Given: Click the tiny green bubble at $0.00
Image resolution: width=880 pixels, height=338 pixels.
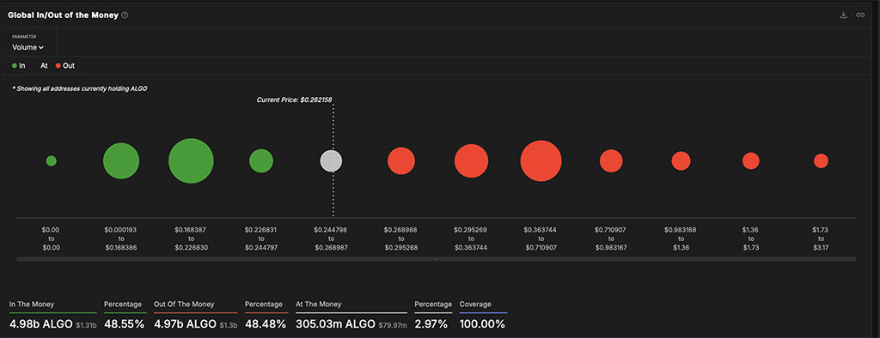Looking at the screenshot, I should click(x=51, y=161).
